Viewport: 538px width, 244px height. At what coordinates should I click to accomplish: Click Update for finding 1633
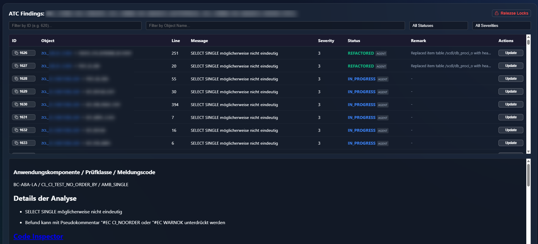tap(511, 143)
